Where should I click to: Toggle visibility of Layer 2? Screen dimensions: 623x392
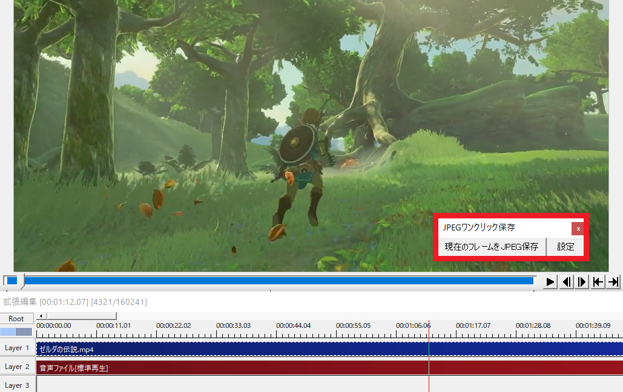pos(17,367)
